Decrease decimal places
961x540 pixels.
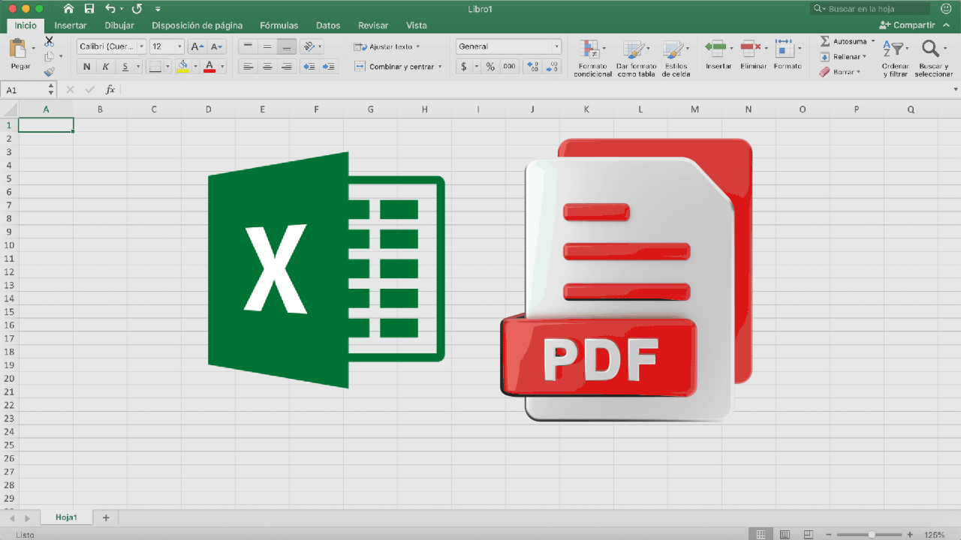[553, 67]
